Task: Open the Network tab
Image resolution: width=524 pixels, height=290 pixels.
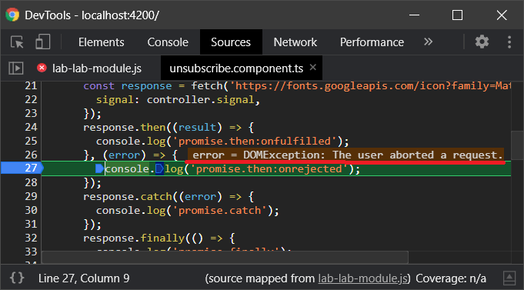Action: [295, 42]
